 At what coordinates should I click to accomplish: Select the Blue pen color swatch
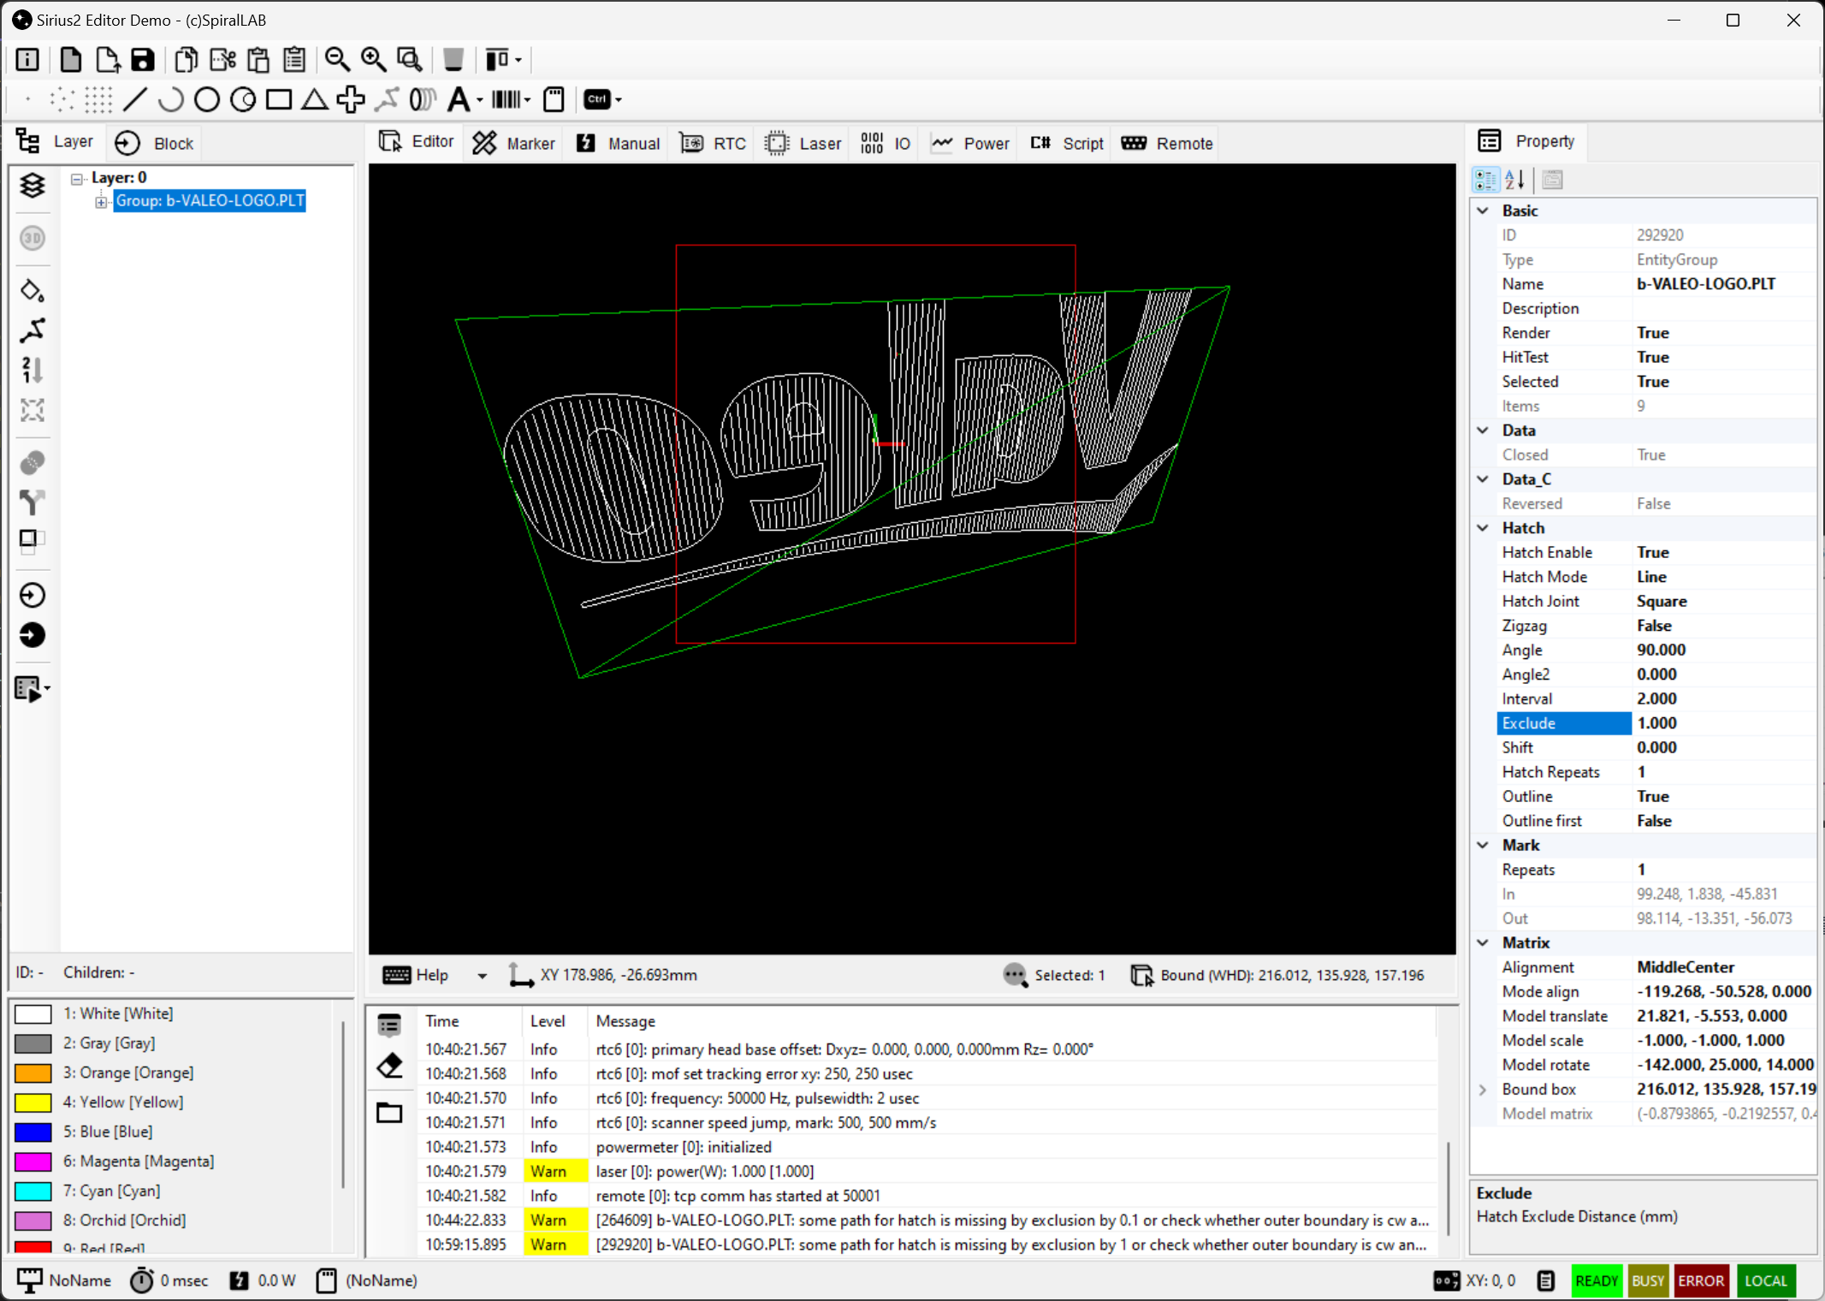[x=33, y=1132]
